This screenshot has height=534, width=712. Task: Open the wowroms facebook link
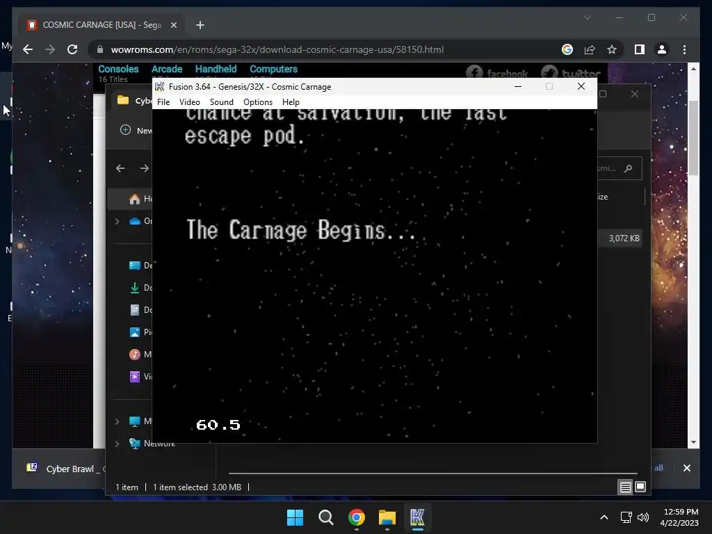tap(496, 72)
